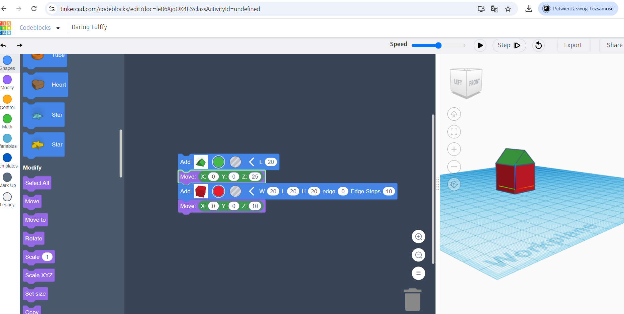Click the red box shape icon in Add block
624x314 pixels.
click(201, 192)
